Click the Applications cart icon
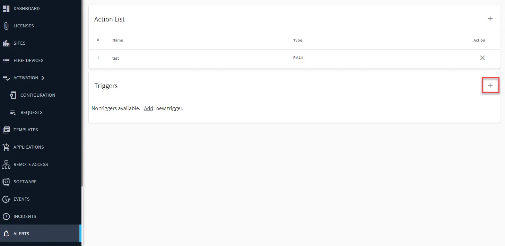The width and height of the screenshot is (505, 246). click(x=6, y=147)
